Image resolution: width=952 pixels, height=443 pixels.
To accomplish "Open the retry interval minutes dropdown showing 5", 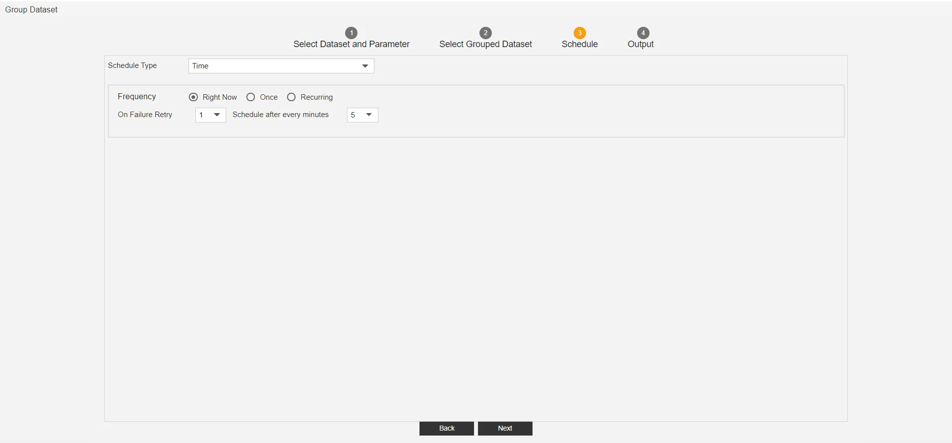I will [x=362, y=115].
